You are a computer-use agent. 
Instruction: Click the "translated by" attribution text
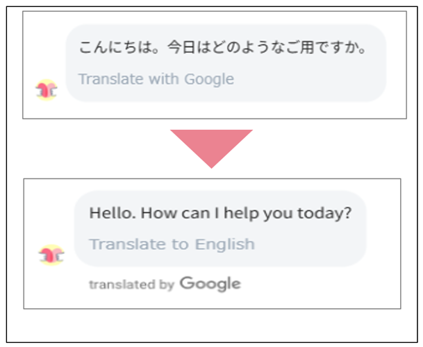click(x=131, y=285)
